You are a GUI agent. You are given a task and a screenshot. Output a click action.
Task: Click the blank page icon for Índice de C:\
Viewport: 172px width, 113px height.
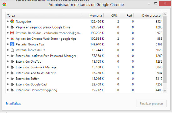[x=12, y=50]
